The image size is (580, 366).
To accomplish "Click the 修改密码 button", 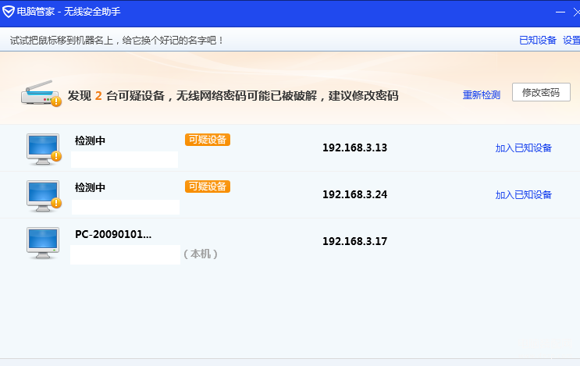I will click(x=541, y=92).
